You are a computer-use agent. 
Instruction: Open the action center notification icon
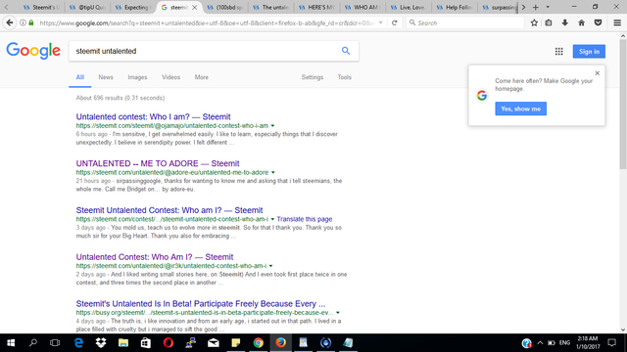point(611,343)
